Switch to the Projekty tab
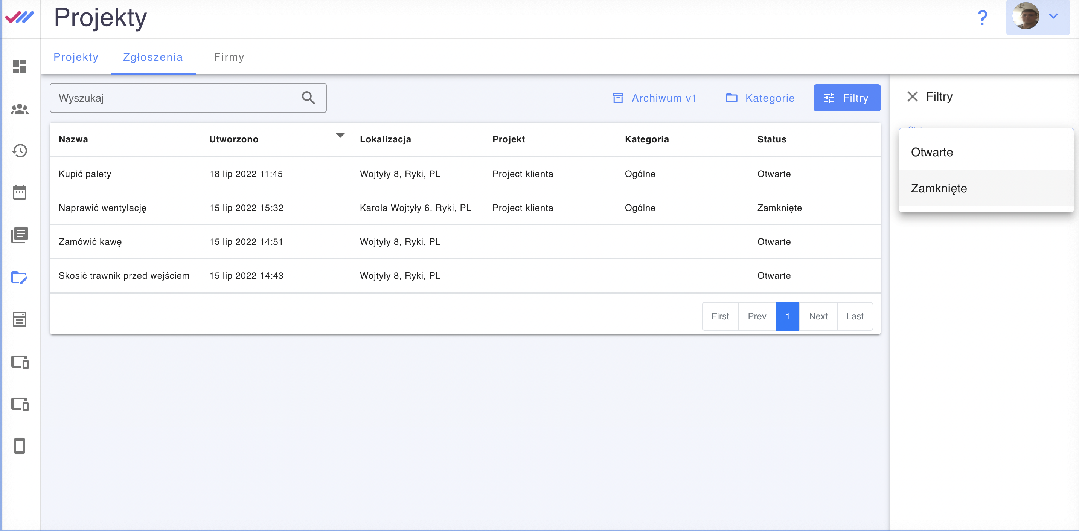Image resolution: width=1079 pixels, height=531 pixels. [76, 57]
